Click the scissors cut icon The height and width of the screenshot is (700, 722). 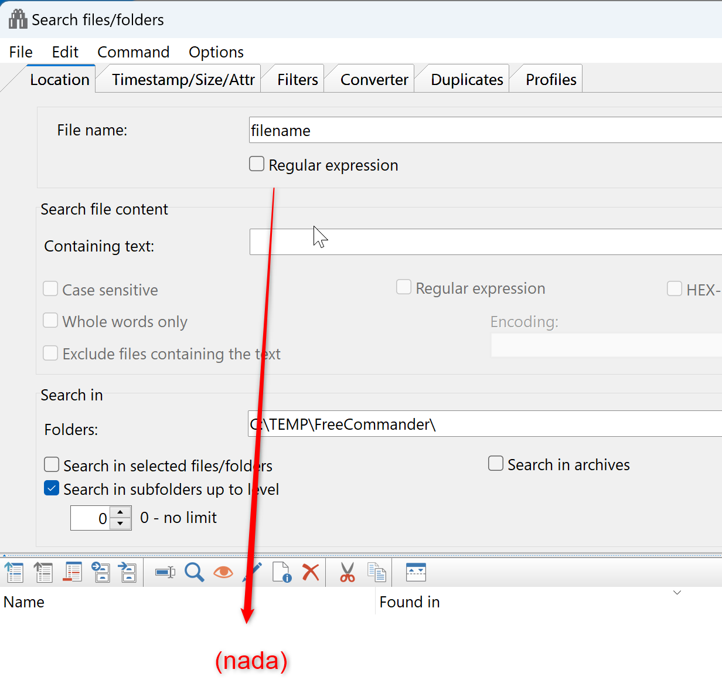pyautogui.click(x=348, y=572)
